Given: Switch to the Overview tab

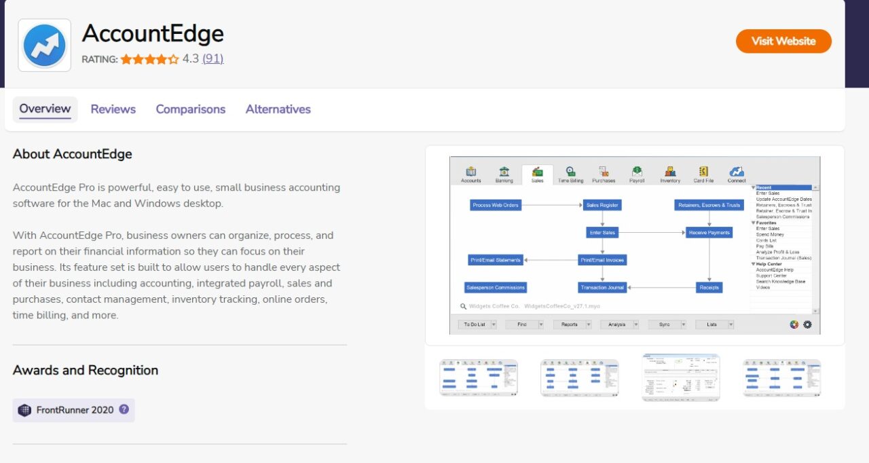Looking at the screenshot, I should click(45, 109).
